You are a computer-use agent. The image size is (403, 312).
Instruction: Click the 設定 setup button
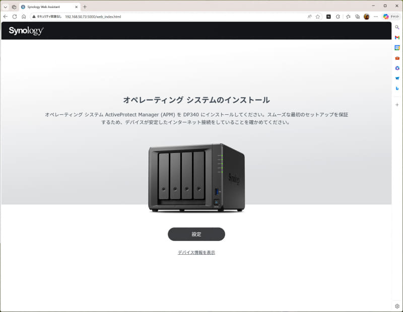click(x=196, y=234)
